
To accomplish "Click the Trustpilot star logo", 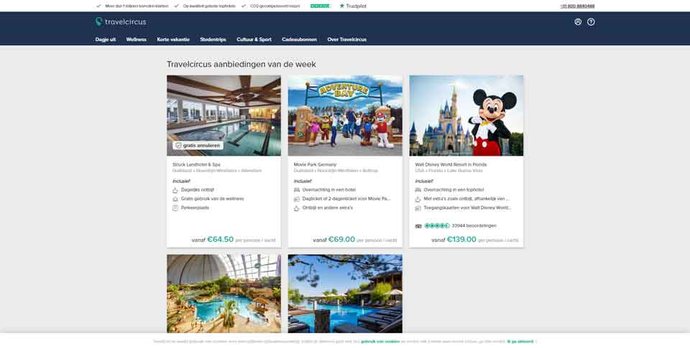I will click(x=353, y=6).
